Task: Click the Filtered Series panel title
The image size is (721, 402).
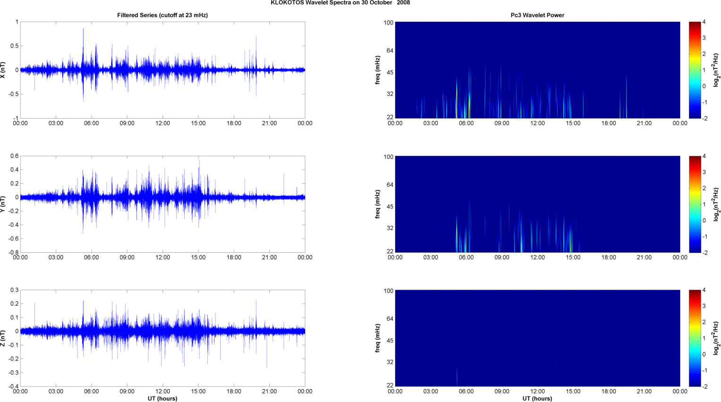Action: coord(163,15)
